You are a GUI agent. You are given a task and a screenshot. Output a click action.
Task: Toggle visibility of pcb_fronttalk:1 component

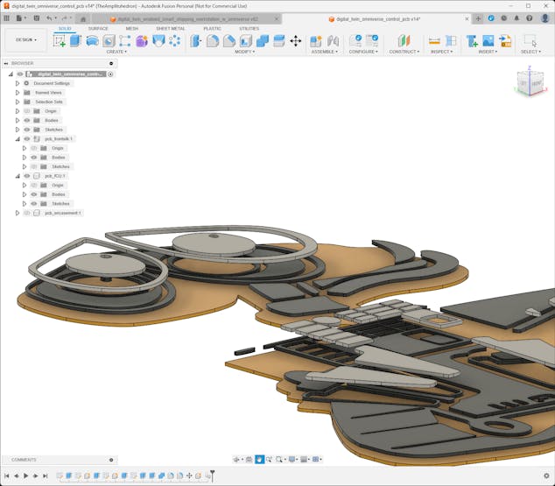[x=27, y=138]
